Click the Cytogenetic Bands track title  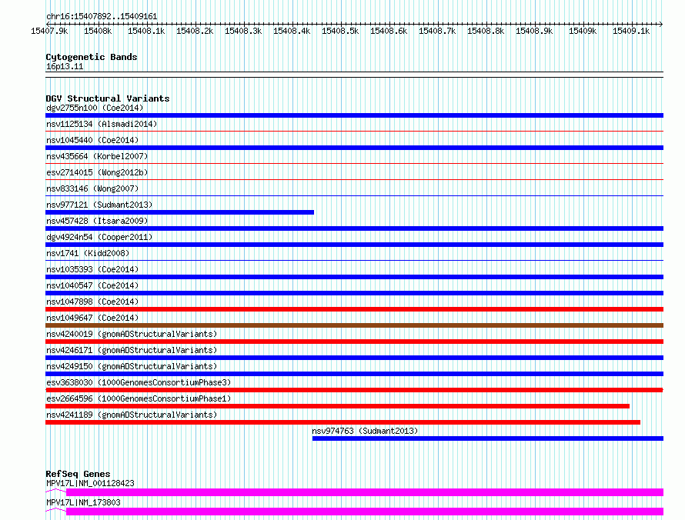(92, 57)
